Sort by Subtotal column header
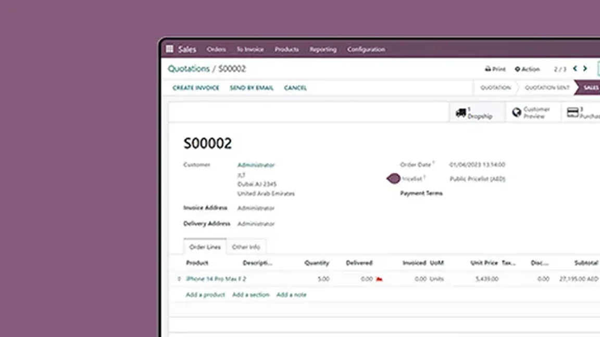 [586, 263]
